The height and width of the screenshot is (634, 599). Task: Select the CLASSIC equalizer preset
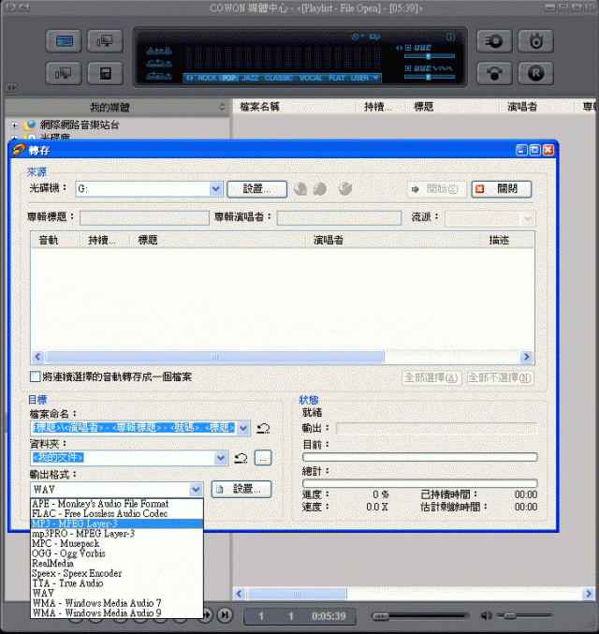click(279, 78)
